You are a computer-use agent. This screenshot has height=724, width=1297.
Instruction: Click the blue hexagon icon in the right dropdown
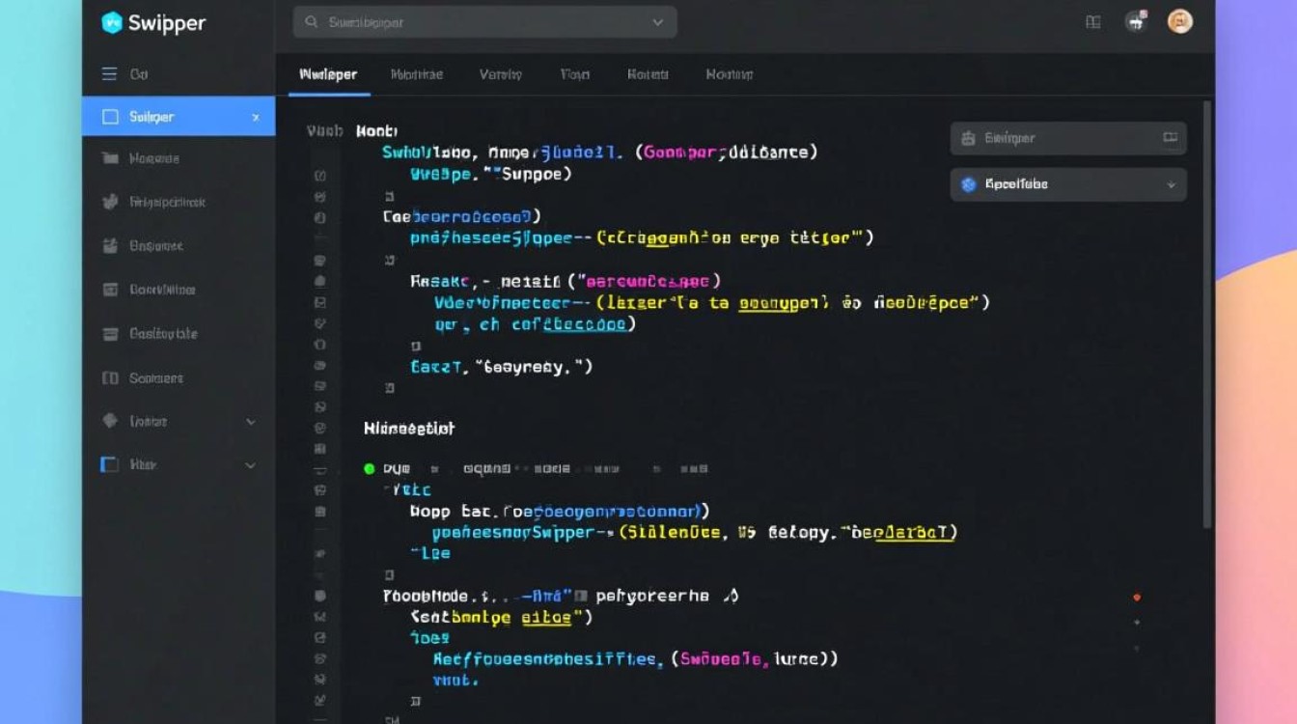click(969, 184)
